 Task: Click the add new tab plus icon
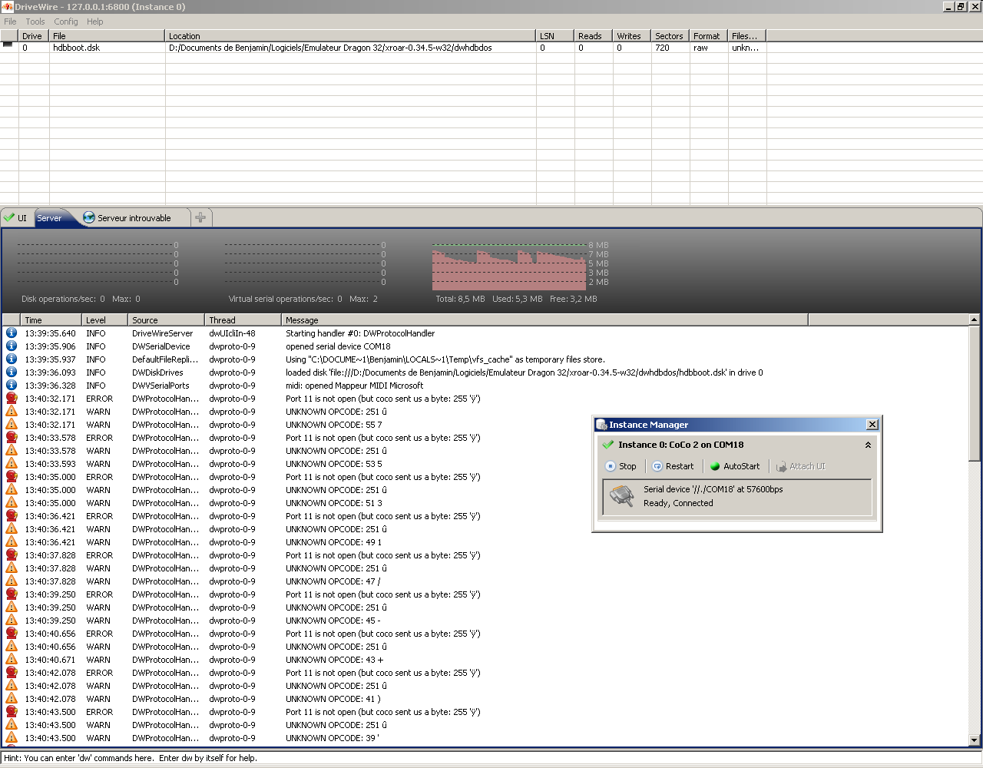click(x=200, y=218)
